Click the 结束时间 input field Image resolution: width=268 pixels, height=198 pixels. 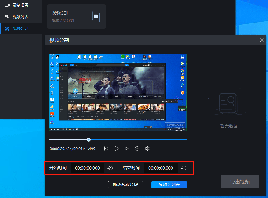tap(161, 168)
